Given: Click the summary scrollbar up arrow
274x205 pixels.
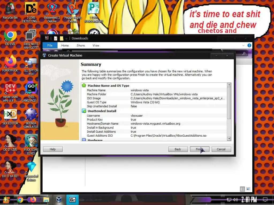Looking at the screenshot, I should 229,85.
